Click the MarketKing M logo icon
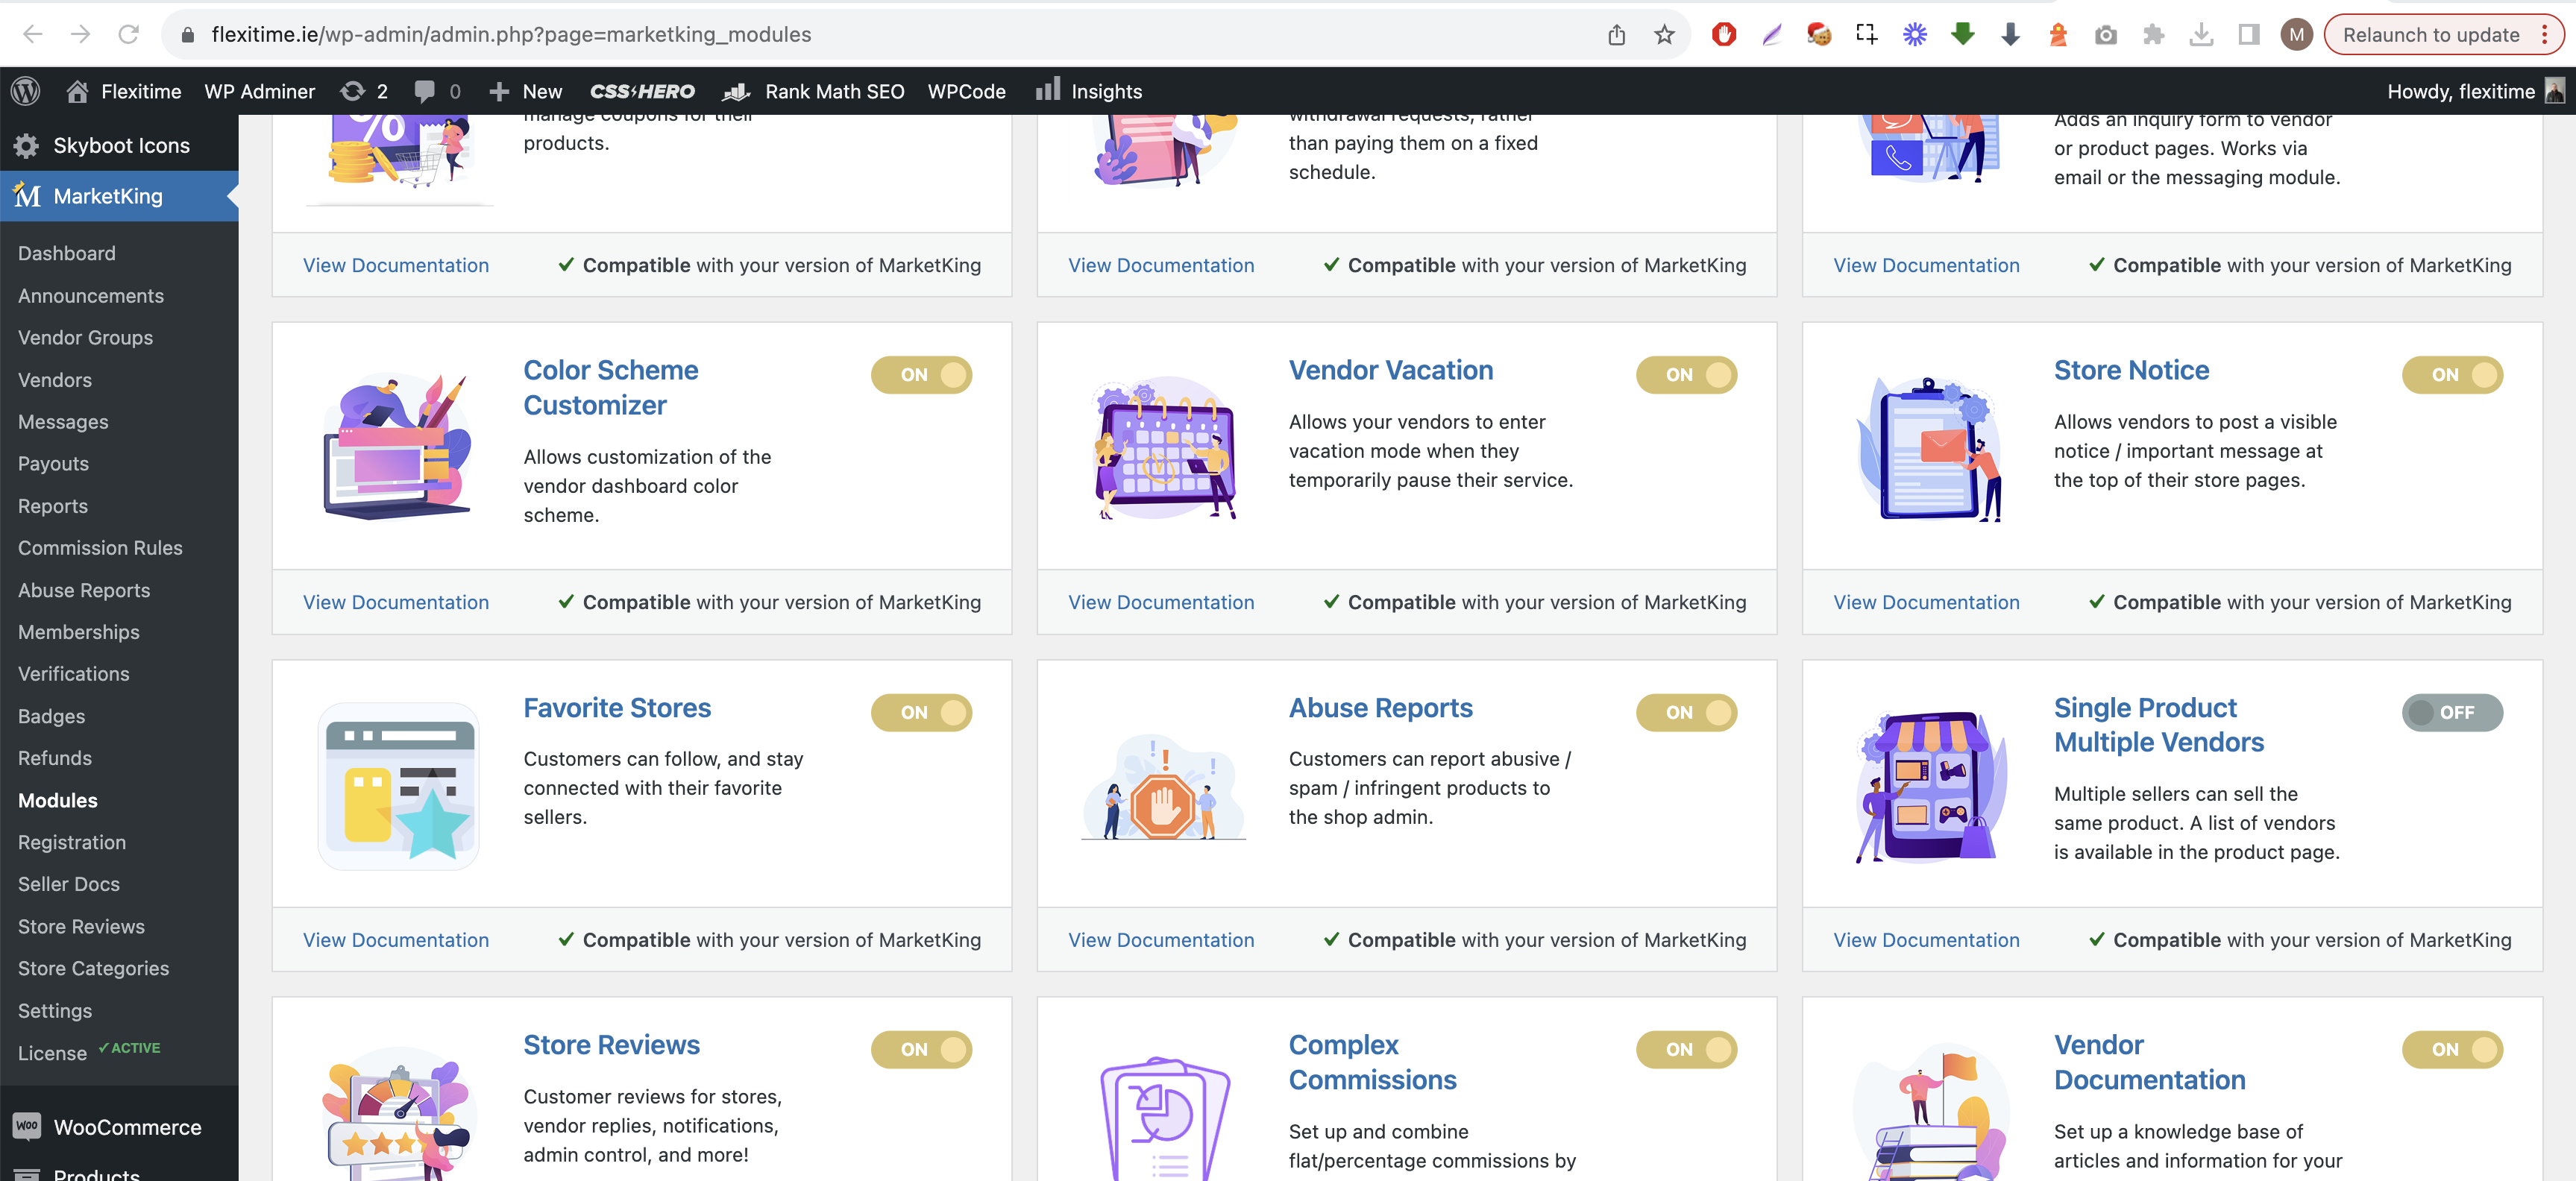Image resolution: width=2576 pixels, height=1181 pixels. (x=27, y=196)
